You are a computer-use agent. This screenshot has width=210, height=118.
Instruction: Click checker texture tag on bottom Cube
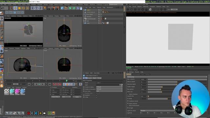(x=108, y=23)
